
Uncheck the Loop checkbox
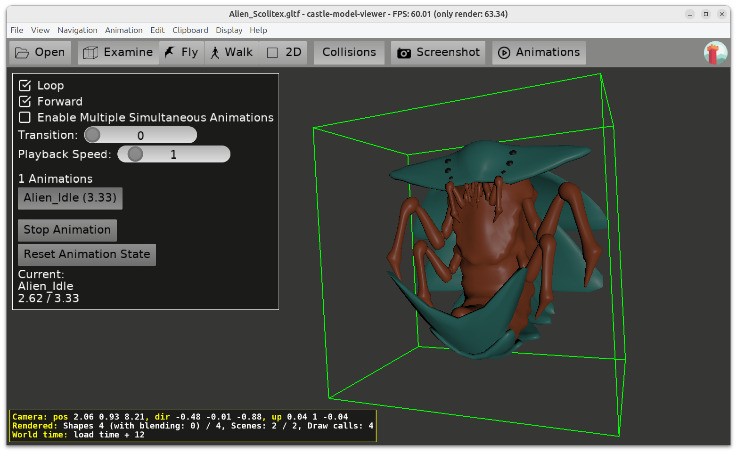tap(25, 86)
